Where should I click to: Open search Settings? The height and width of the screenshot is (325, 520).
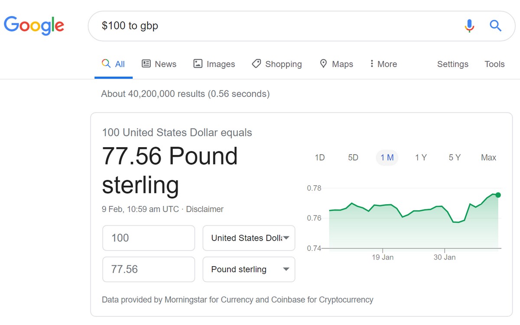click(x=452, y=64)
